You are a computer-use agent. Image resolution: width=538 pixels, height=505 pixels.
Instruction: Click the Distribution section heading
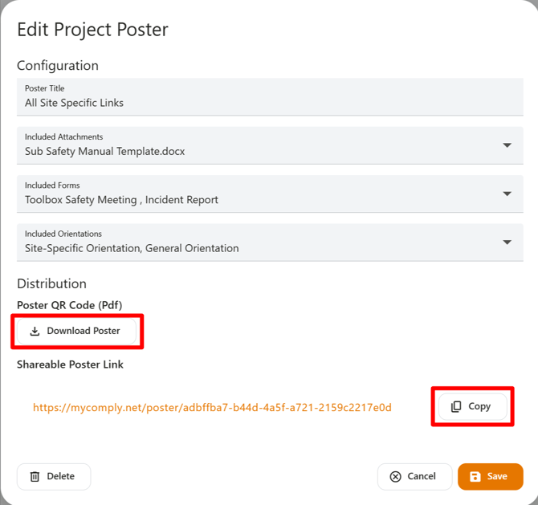tap(51, 283)
